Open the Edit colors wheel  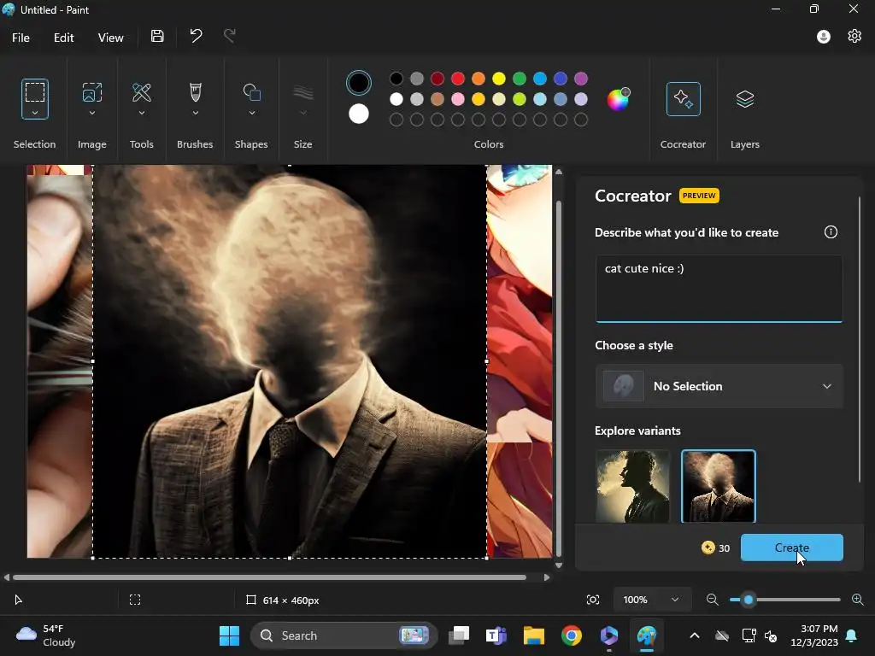coord(618,99)
